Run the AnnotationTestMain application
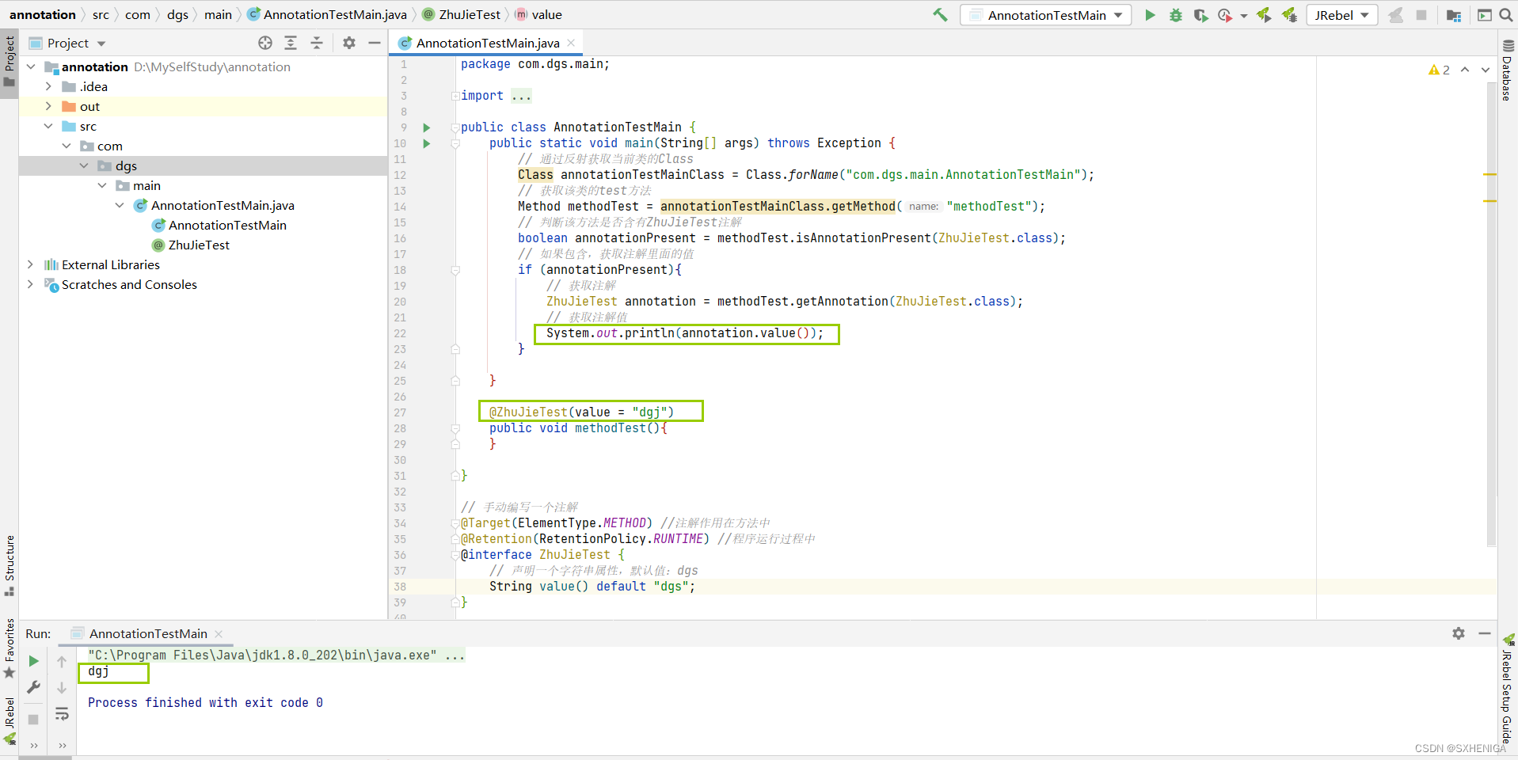Screen dimensions: 1518x760 click(1151, 14)
